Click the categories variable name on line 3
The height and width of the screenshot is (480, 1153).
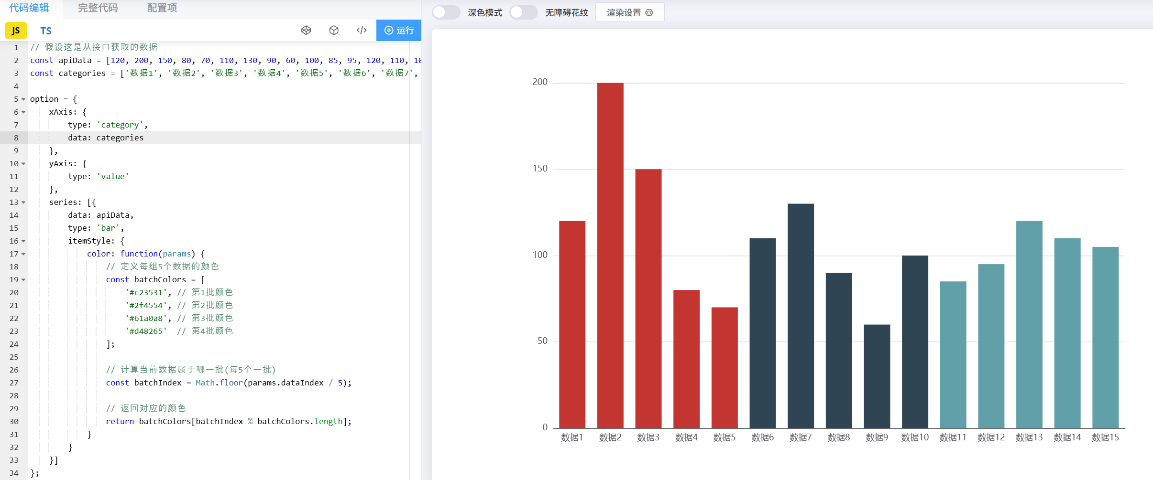pyautogui.click(x=82, y=73)
